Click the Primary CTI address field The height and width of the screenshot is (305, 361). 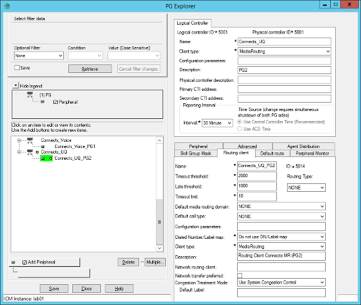coord(284,89)
